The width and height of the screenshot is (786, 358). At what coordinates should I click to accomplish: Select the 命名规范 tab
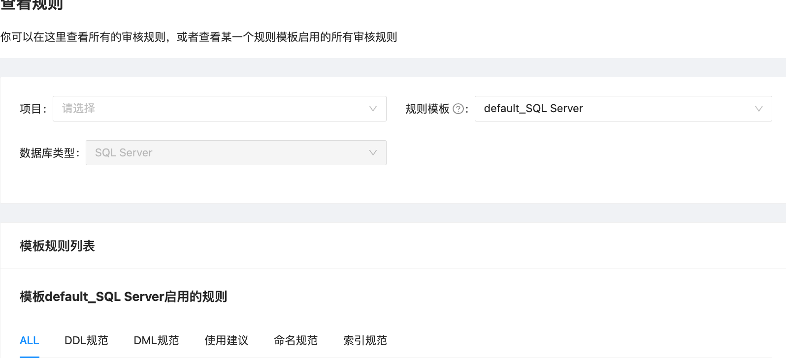pyautogui.click(x=295, y=340)
